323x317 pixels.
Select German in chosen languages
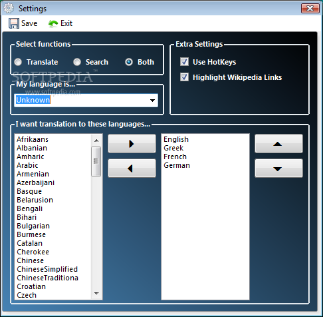pos(177,165)
